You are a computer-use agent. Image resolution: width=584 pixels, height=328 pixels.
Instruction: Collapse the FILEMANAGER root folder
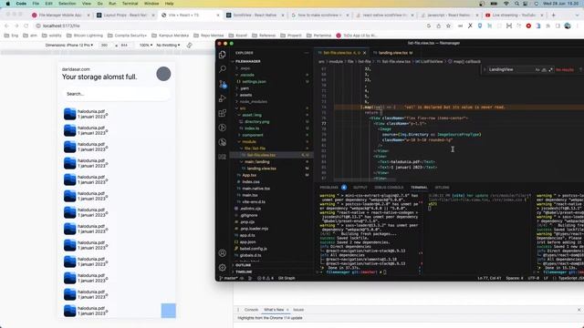(x=247, y=61)
